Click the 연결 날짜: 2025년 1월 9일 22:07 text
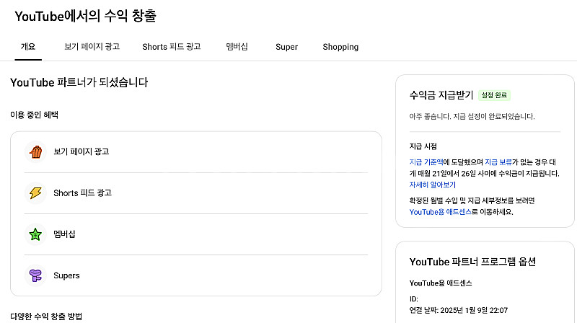This screenshot has height=323, width=577. [x=459, y=310]
